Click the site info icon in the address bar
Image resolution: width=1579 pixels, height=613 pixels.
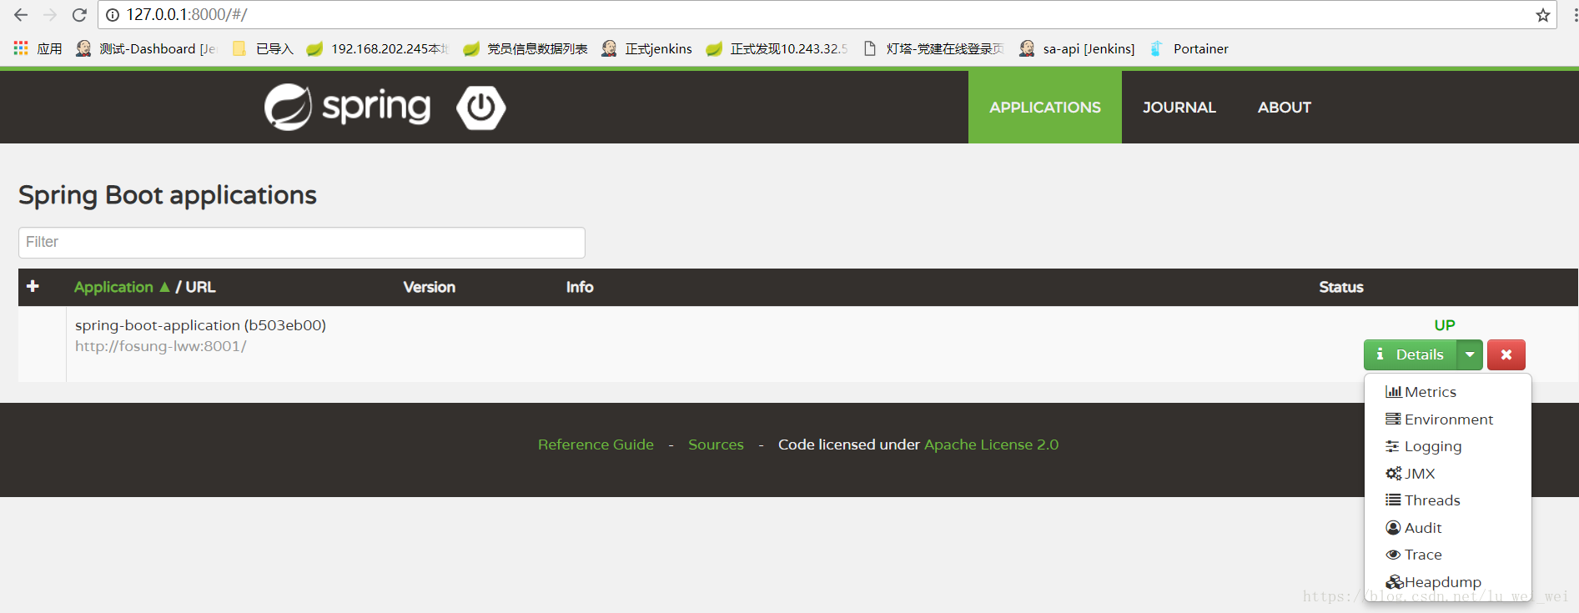click(x=113, y=15)
